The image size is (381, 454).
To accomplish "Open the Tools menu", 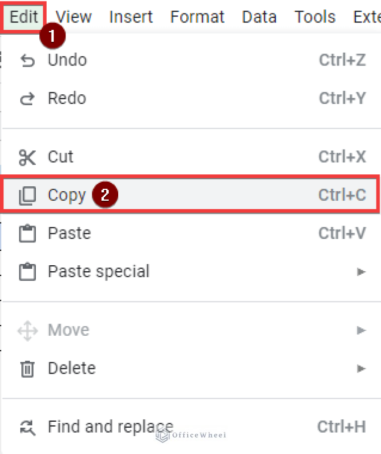I will coord(314,16).
